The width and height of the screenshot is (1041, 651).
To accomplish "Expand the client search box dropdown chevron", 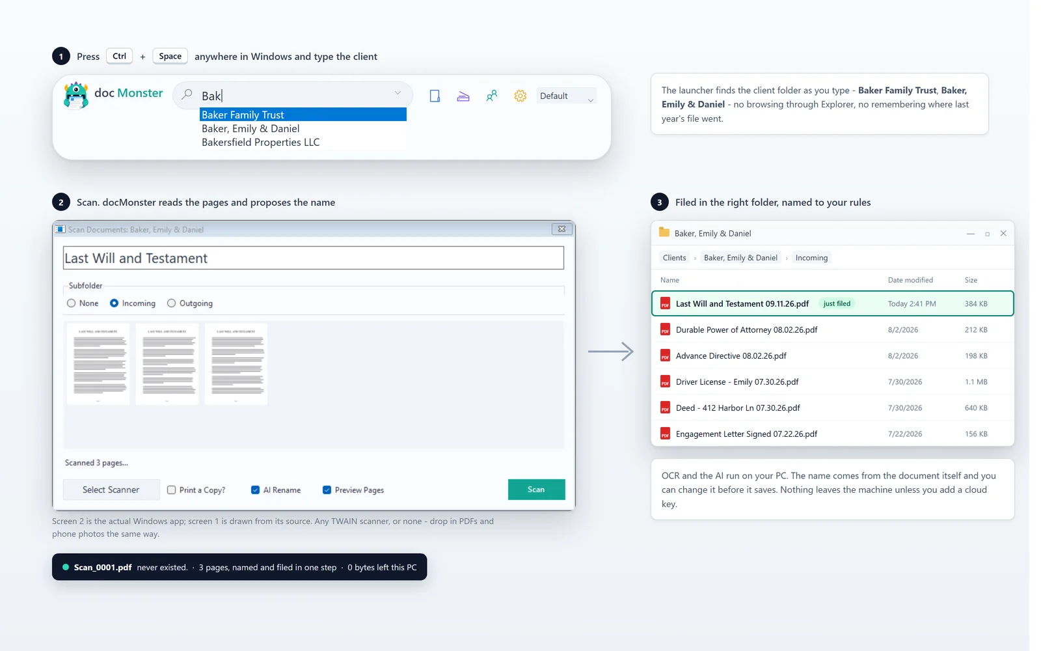I will pyautogui.click(x=398, y=93).
